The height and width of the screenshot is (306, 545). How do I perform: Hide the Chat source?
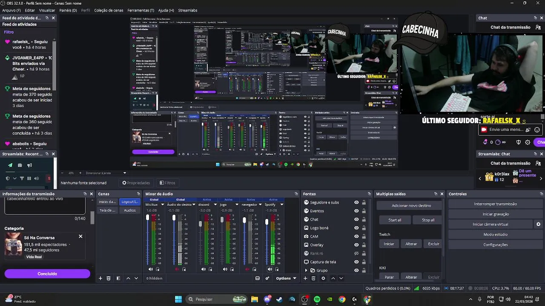tap(356, 219)
